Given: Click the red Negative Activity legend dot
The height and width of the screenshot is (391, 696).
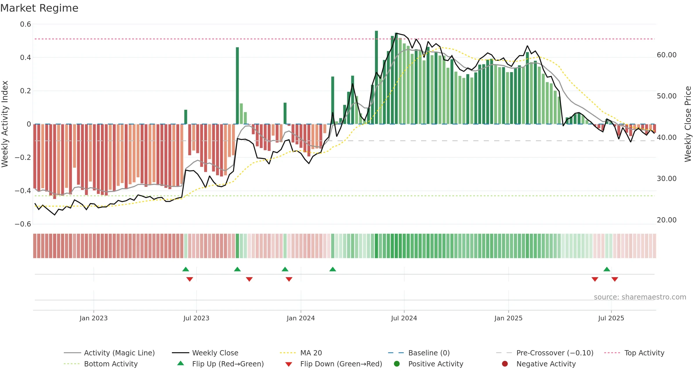Looking at the screenshot, I should [505, 363].
